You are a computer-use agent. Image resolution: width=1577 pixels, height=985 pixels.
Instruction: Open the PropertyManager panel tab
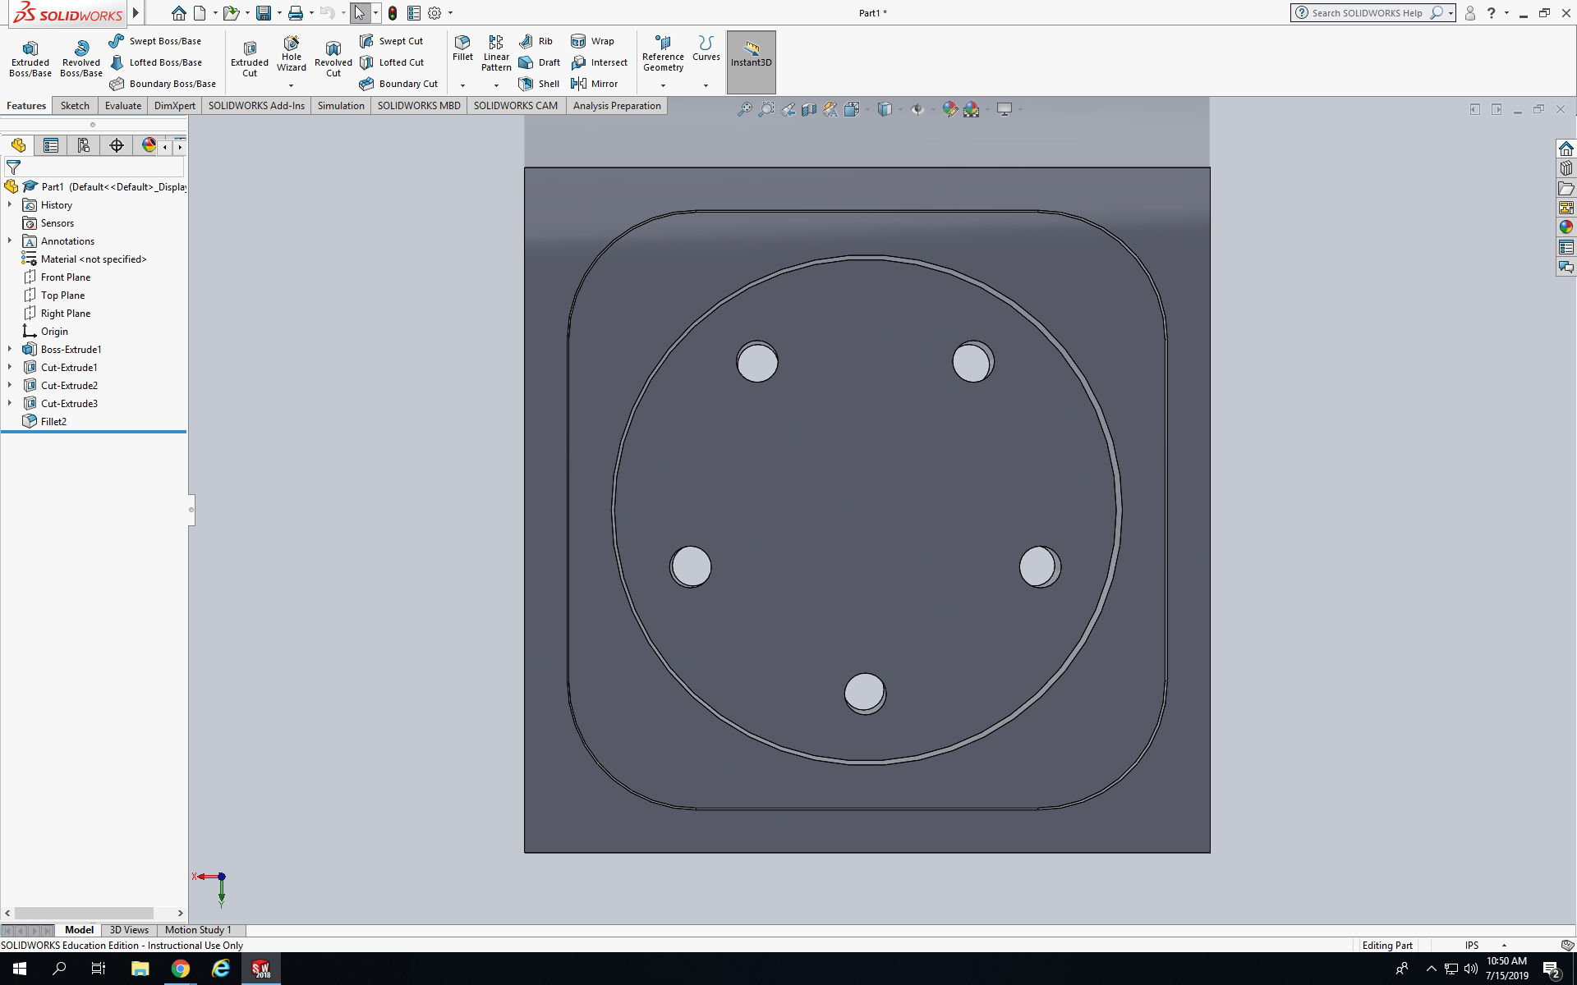[51, 145]
